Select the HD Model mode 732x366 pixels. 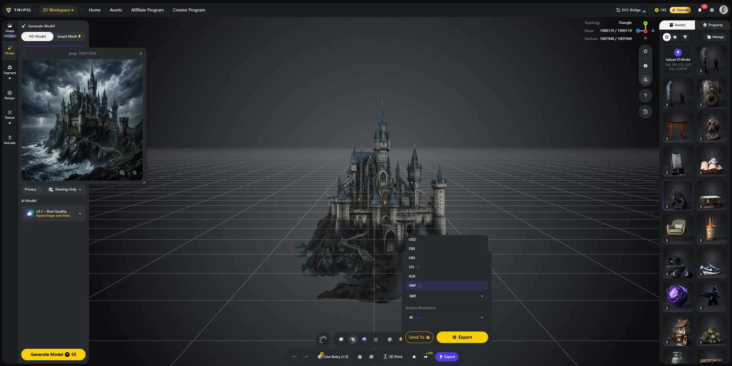pyautogui.click(x=37, y=36)
